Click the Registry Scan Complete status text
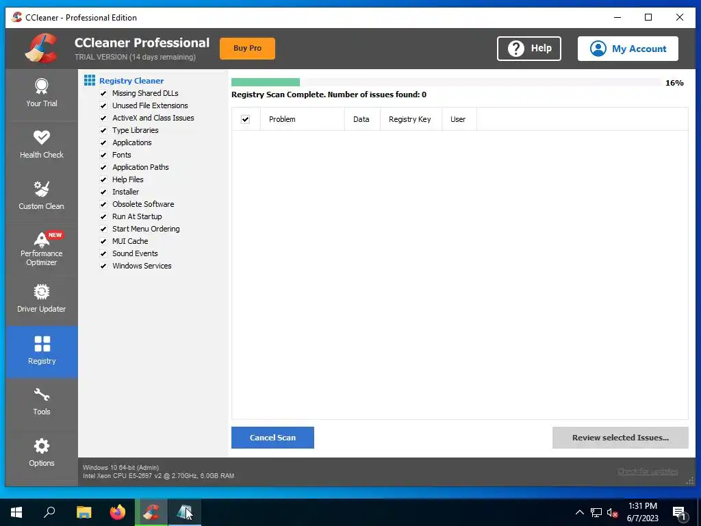 click(329, 95)
